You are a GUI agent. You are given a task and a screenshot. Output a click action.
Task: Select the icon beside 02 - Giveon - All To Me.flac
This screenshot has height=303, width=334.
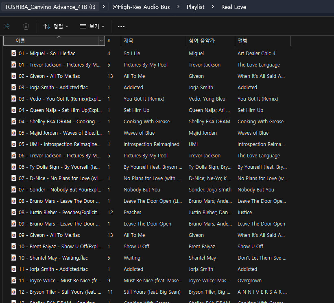[x=14, y=76]
